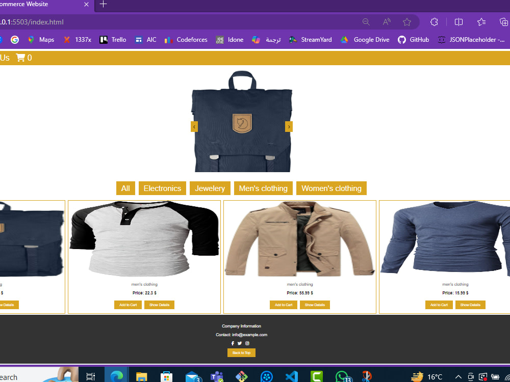Click the 'Price: 22.3 $' text
The image size is (510, 382).
(x=144, y=293)
